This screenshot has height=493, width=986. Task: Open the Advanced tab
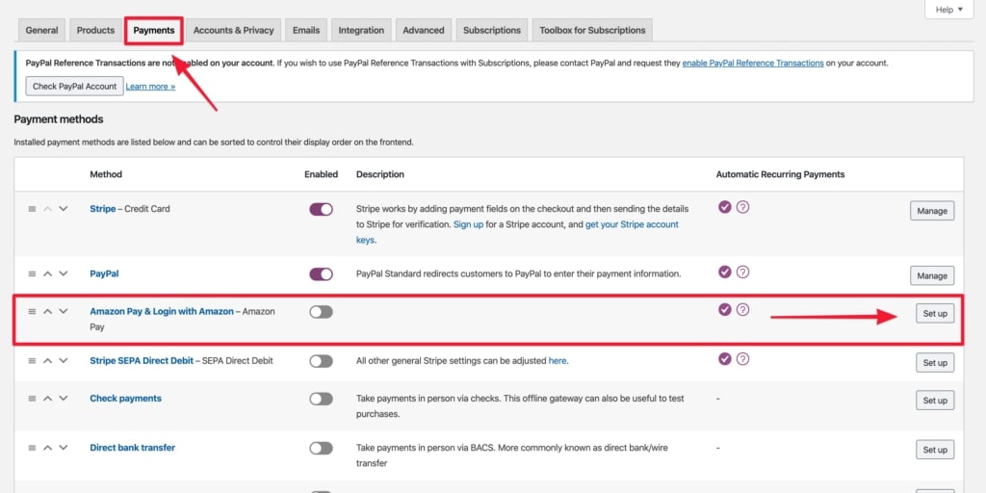click(424, 30)
